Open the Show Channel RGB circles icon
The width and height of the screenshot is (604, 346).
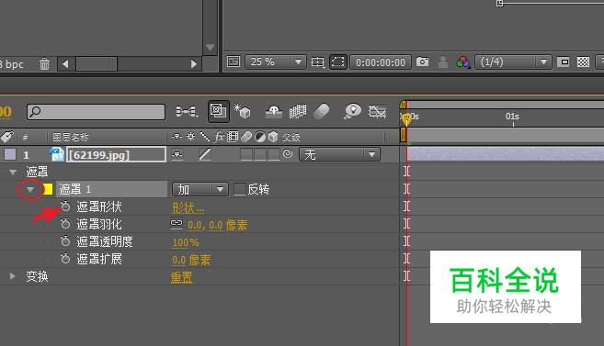click(x=463, y=61)
